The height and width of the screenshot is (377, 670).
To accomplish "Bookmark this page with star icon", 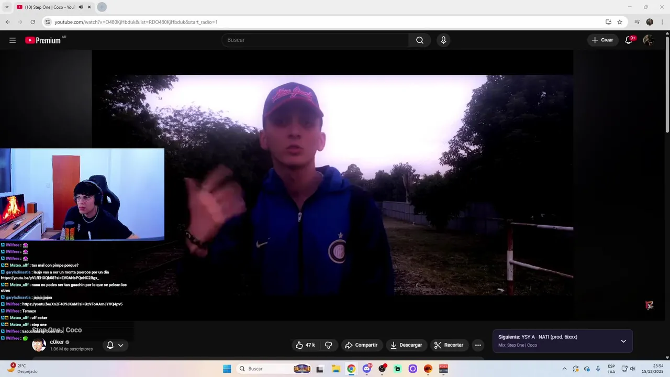I will pos(620,22).
